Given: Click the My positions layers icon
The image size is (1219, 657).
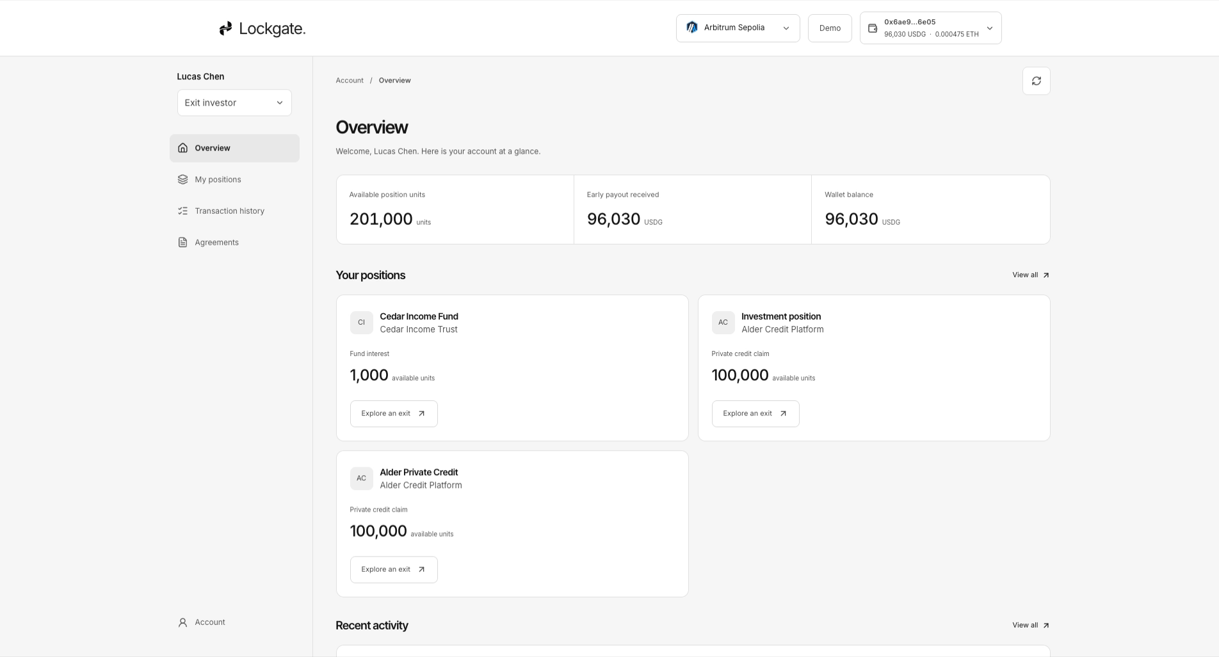Looking at the screenshot, I should point(182,179).
